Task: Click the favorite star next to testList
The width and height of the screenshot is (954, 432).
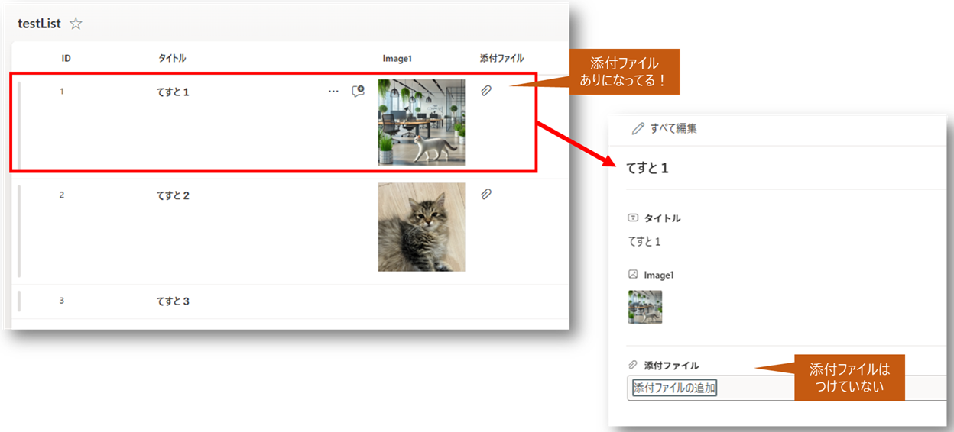Action: coord(76,24)
